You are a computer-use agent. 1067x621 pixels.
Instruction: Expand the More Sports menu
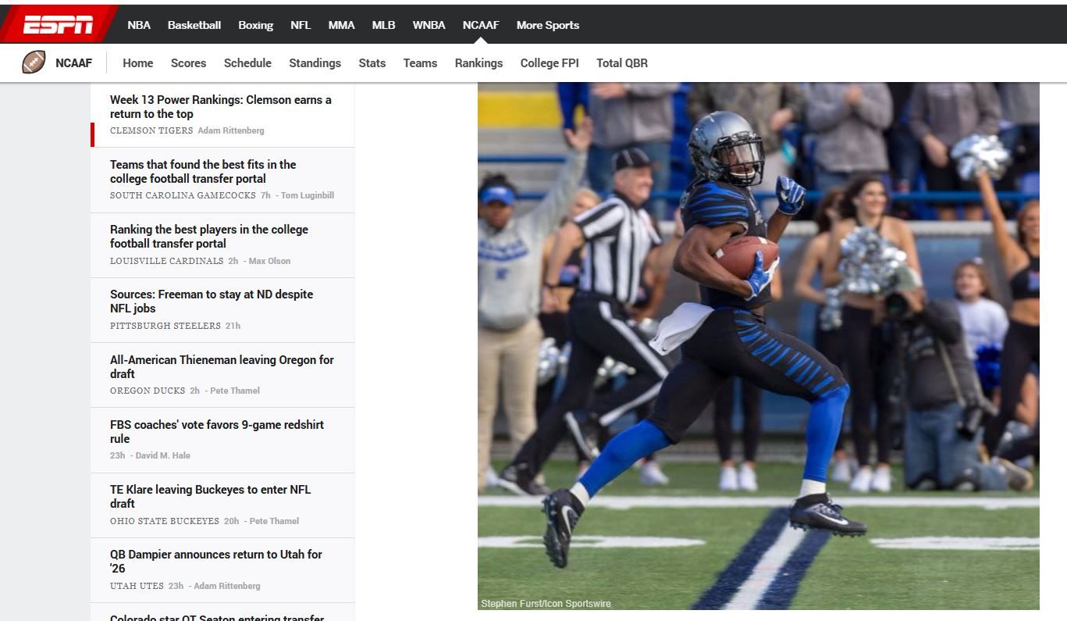[548, 25]
